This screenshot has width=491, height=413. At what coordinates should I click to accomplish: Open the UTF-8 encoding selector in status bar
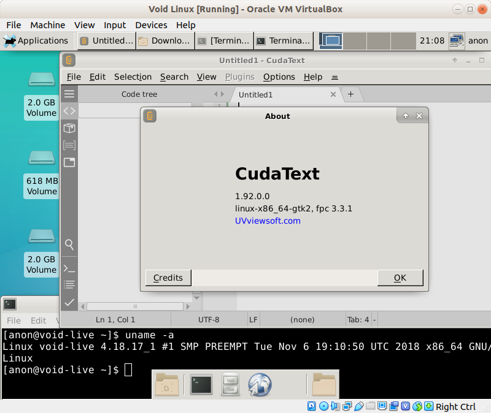[209, 319]
